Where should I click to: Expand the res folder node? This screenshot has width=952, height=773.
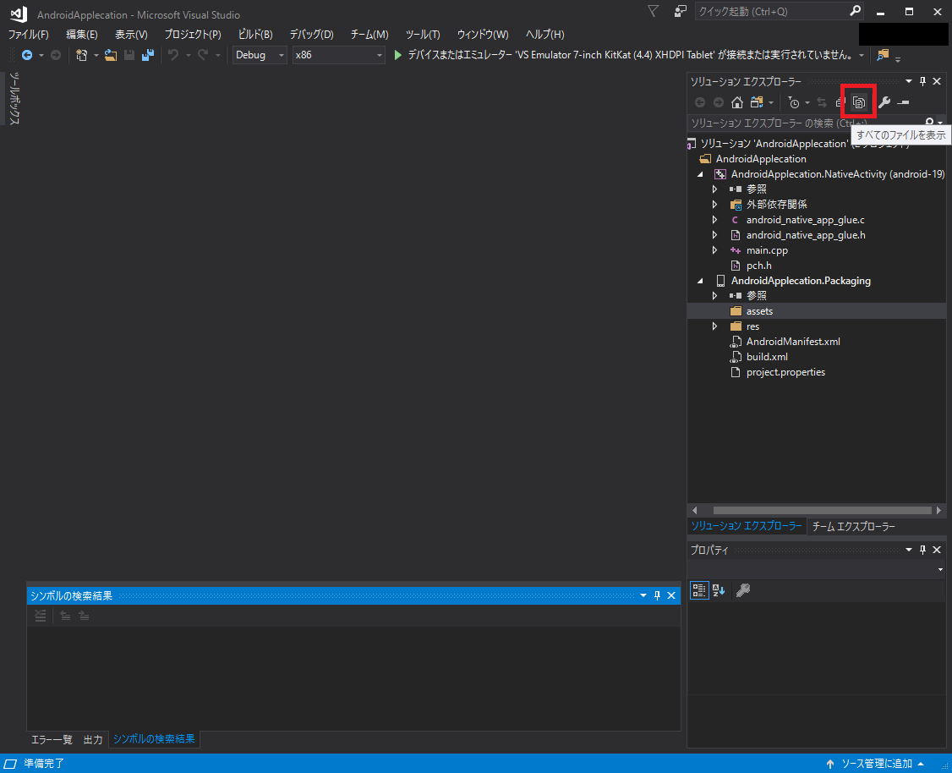[714, 326]
